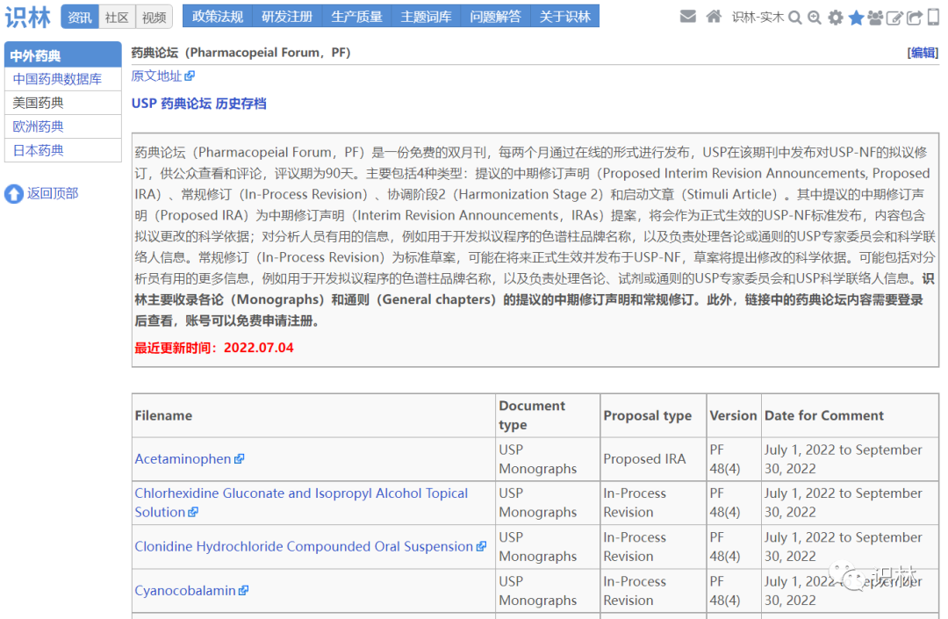Open the Cyanocobalamin monograph link
Viewport: 948px width, 619px height.
(185, 591)
